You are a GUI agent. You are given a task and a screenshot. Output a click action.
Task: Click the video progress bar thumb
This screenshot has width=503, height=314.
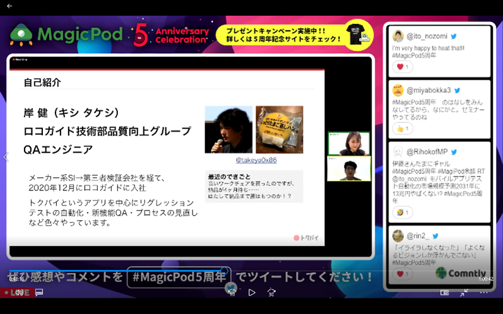(225, 270)
